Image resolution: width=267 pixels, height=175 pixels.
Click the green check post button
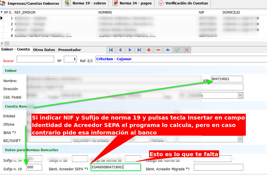coord(177,50)
